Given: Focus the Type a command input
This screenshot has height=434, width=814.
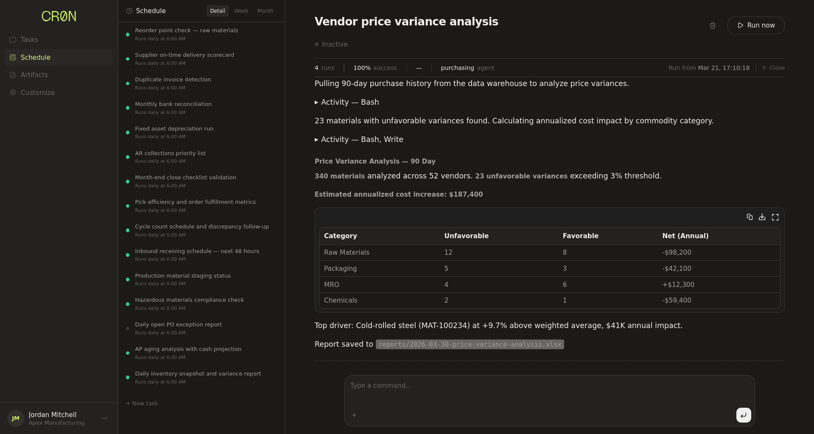Looking at the screenshot, I should tap(549, 386).
